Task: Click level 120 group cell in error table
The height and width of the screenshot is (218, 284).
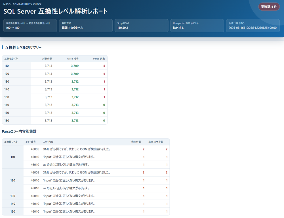Action: point(13,181)
